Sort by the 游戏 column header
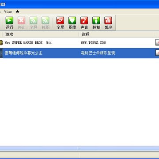 pyautogui.click(x=41, y=34)
